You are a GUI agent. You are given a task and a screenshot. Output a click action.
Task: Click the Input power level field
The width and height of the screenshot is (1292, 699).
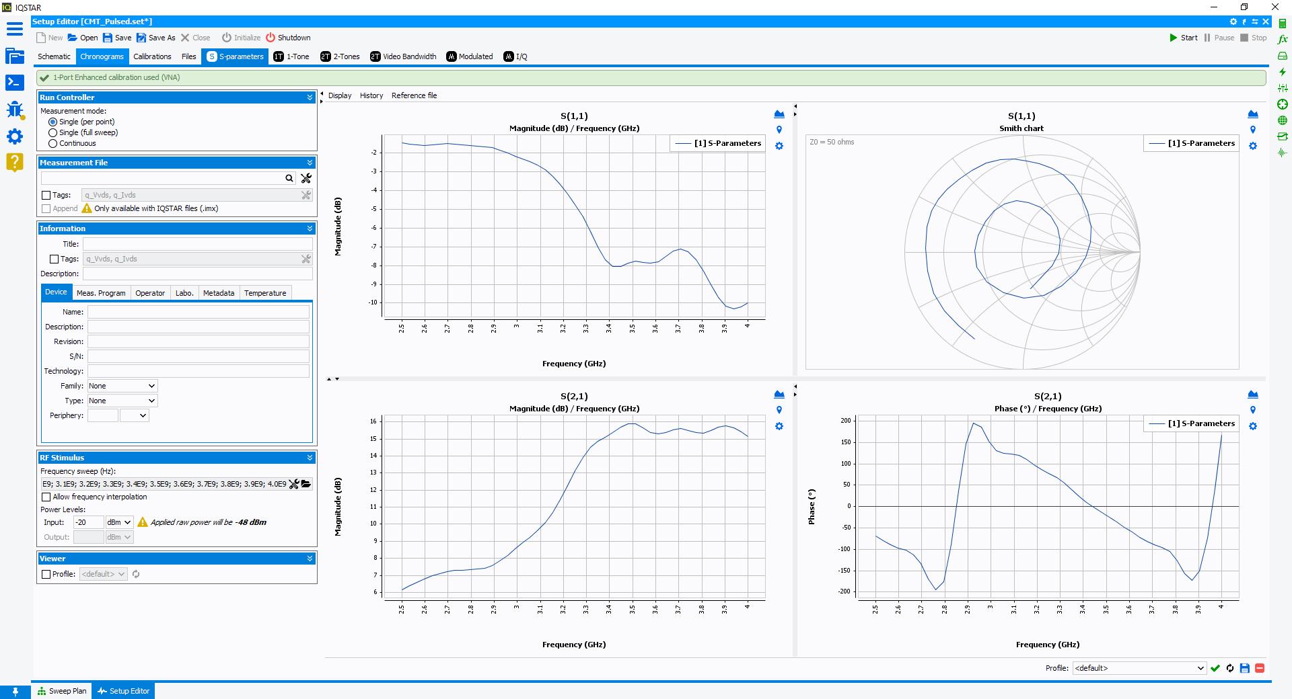tap(89, 522)
